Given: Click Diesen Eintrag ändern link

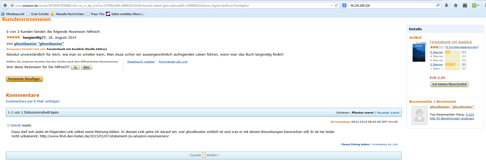Looking at the screenshot, I should [355, 144].
